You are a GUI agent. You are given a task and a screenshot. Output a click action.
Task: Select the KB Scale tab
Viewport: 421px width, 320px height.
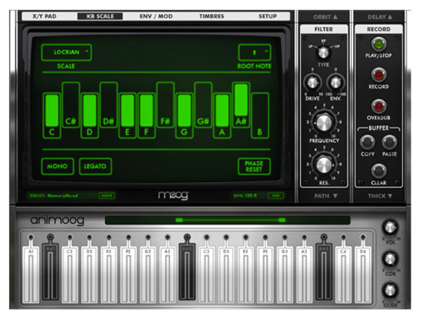pyautogui.click(x=100, y=16)
